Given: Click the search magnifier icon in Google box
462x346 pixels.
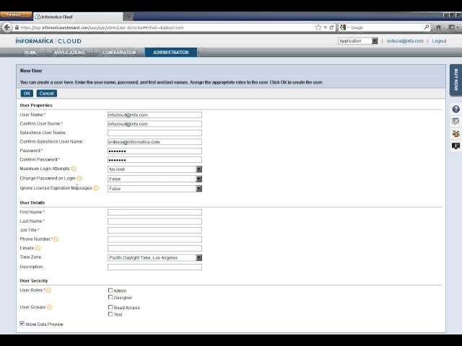Looking at the screenshot, I should pyautogui.click(x=426, y=27).
